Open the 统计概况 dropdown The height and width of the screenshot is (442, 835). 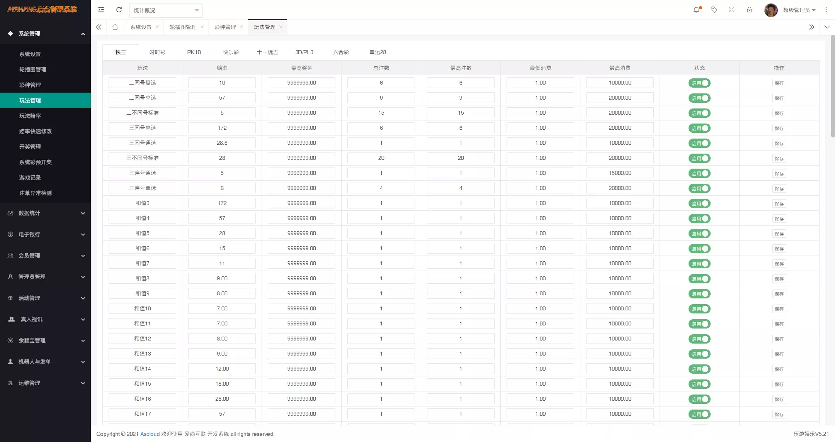166,10
